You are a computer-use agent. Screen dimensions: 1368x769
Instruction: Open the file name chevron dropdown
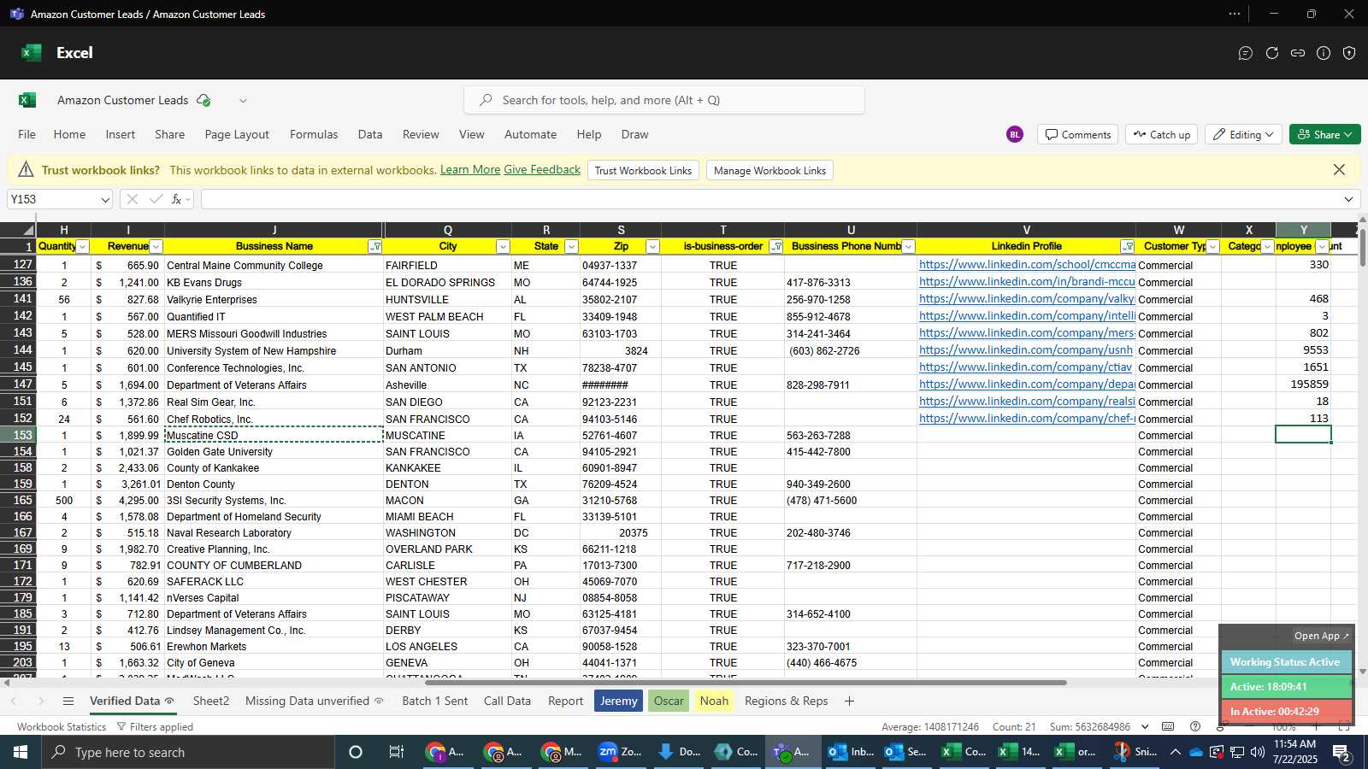(243, 101)
